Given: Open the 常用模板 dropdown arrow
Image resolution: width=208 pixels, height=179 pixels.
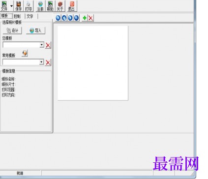Looking at the screenshot, I should coord(42,62).
